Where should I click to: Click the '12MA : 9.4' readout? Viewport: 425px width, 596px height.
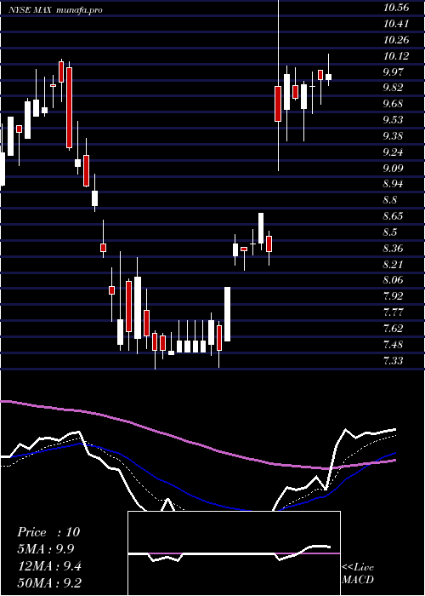tap(48, 566)
